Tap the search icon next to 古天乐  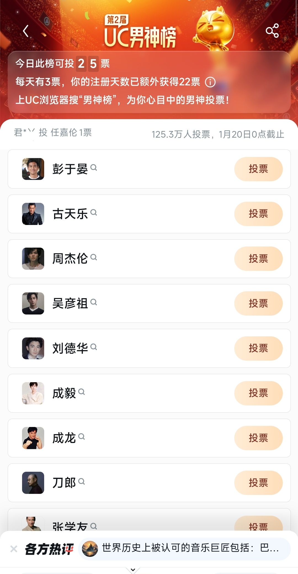click(94, 212)
